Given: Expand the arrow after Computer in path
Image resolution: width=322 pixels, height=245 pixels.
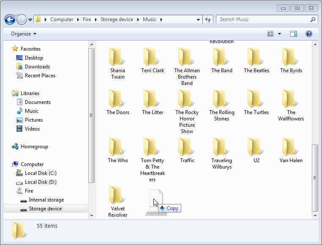Looking at the screenshot, I should click(78, 19).
